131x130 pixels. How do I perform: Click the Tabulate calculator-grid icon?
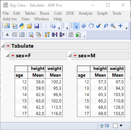pos(71,35)
